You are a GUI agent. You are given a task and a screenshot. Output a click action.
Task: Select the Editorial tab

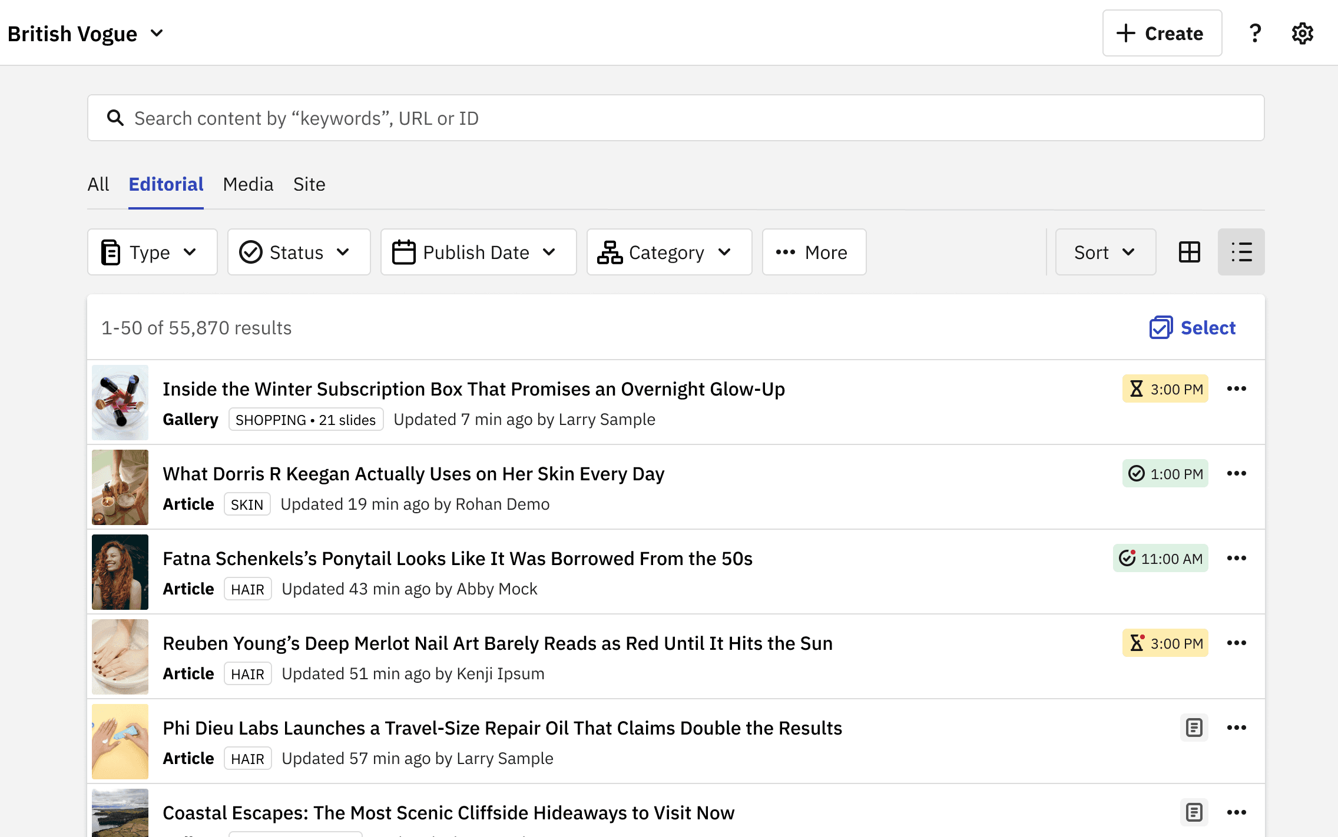coord(165,184)
